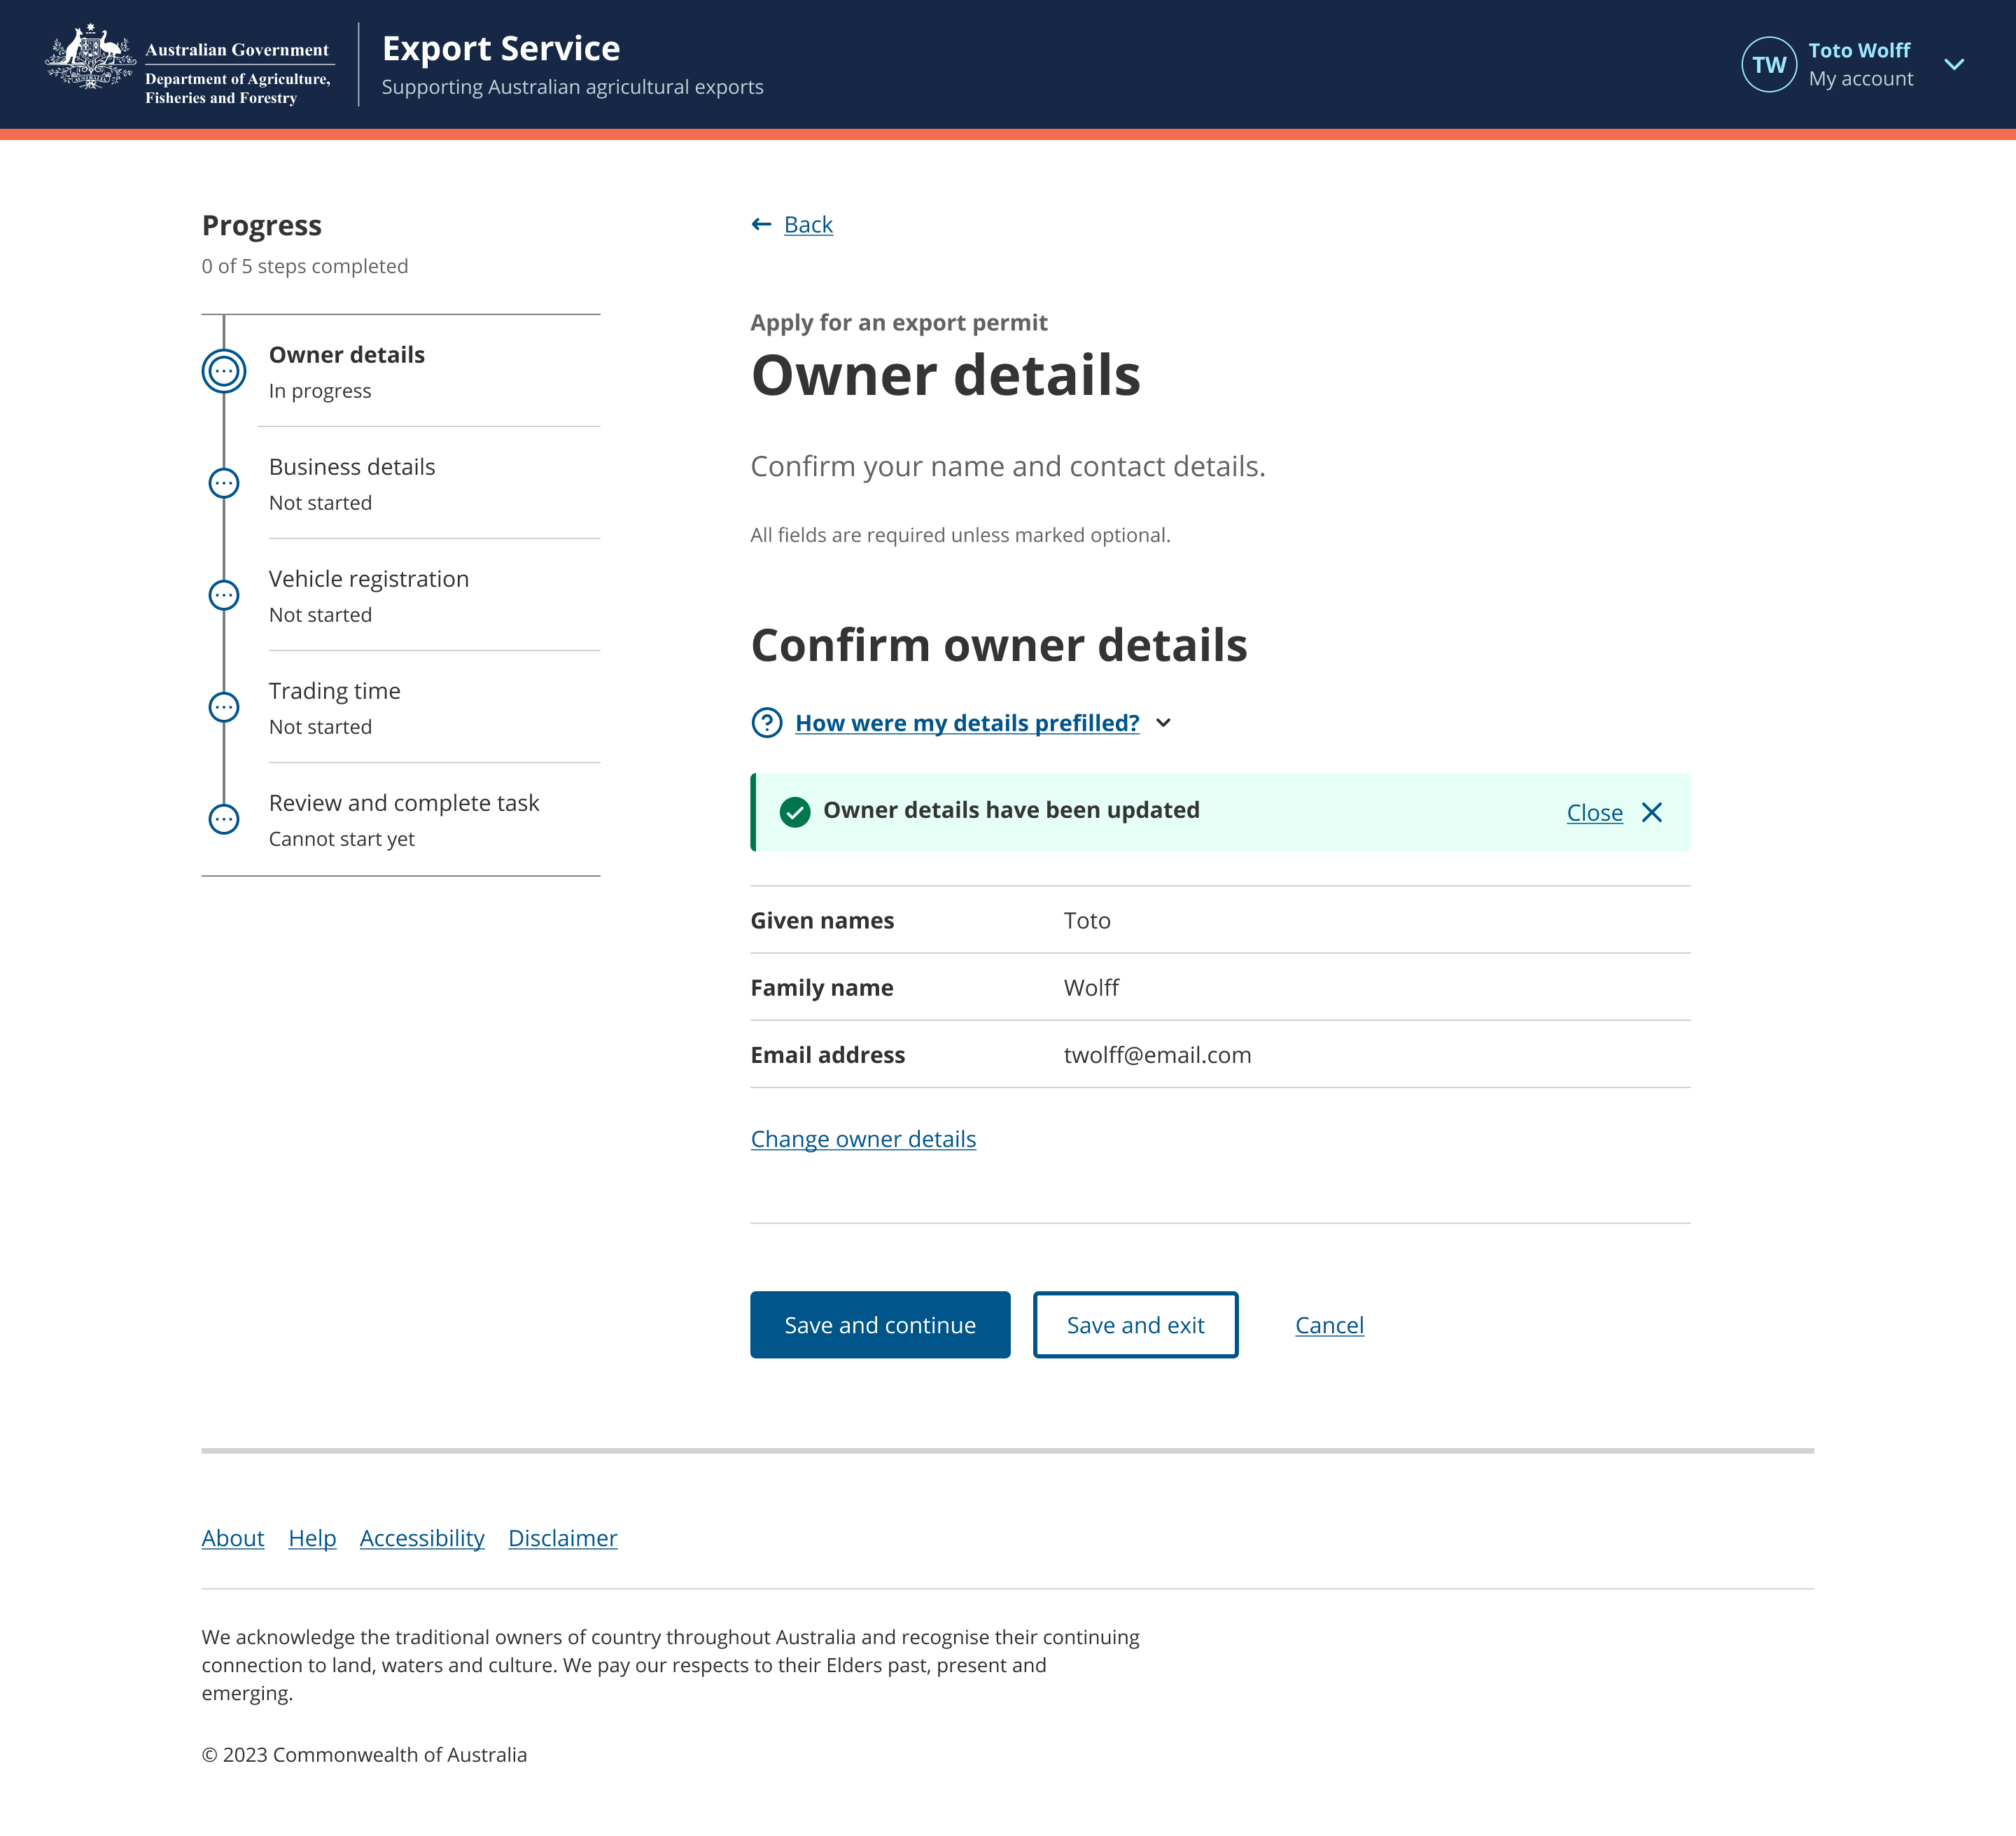The height and width of the screenshot is (1836, 2016).
Task: Click the back arrow icon
Action: click(x=761, y=224)
